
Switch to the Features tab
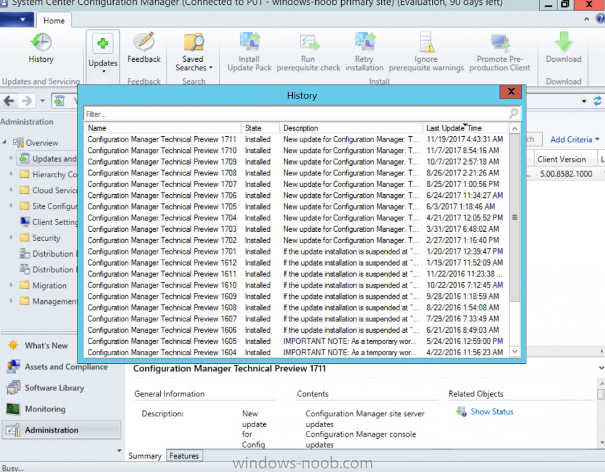[184, 456]
